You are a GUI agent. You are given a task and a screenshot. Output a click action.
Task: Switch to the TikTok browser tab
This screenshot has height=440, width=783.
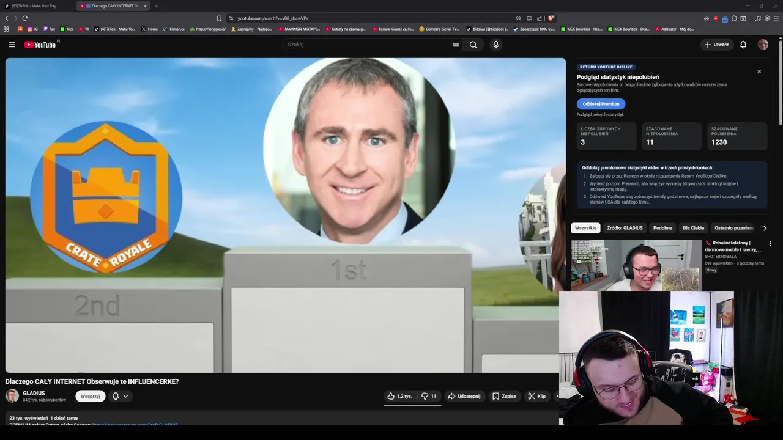tap(35, 6)
